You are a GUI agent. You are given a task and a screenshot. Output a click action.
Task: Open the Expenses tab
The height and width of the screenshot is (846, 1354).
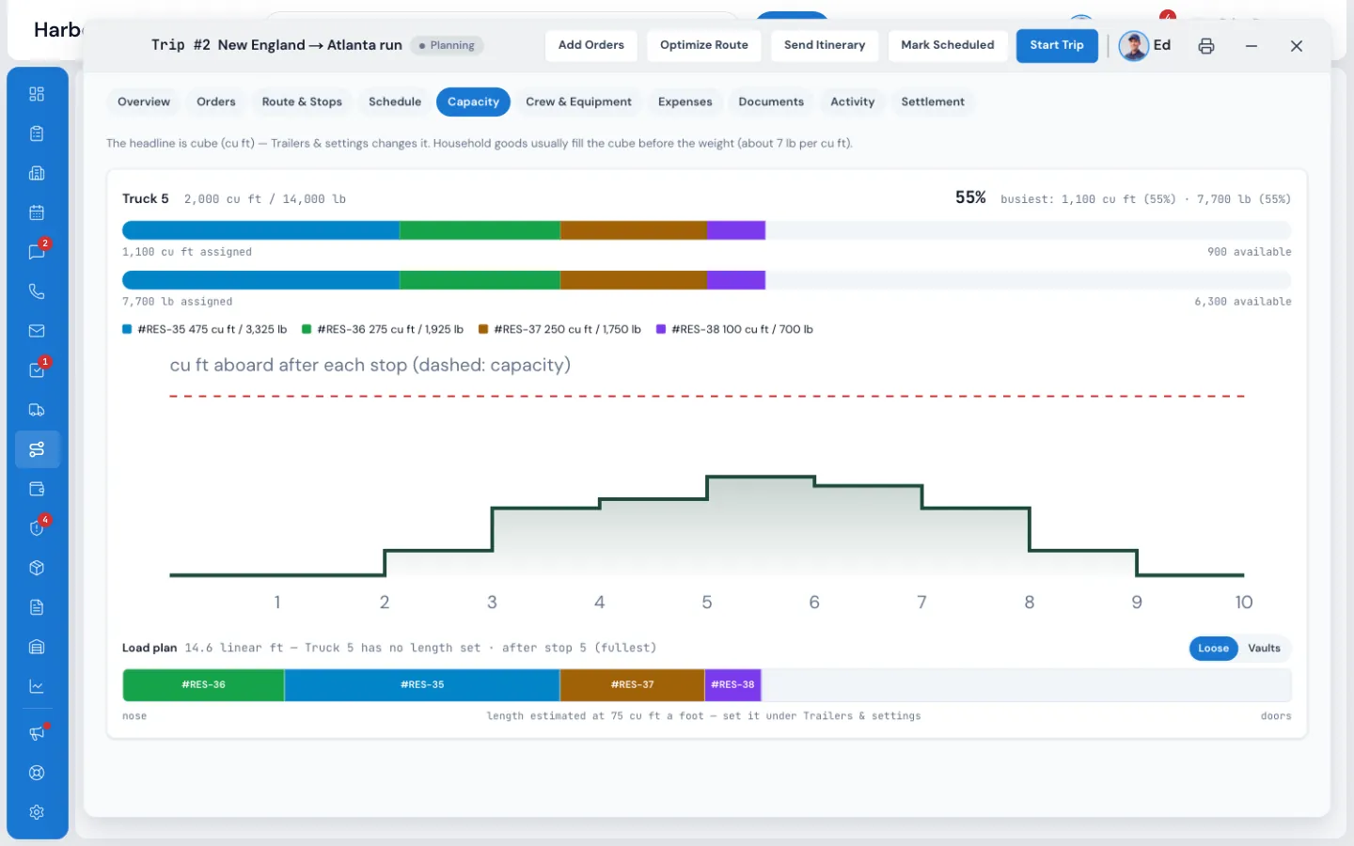pos(685,102)
